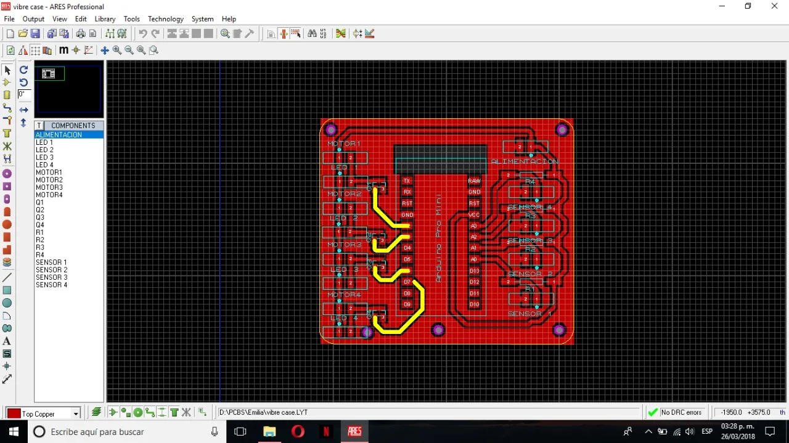Select the Zone mode tool
789x443 pixels.
pyautogui.click(x=7, y=134)
